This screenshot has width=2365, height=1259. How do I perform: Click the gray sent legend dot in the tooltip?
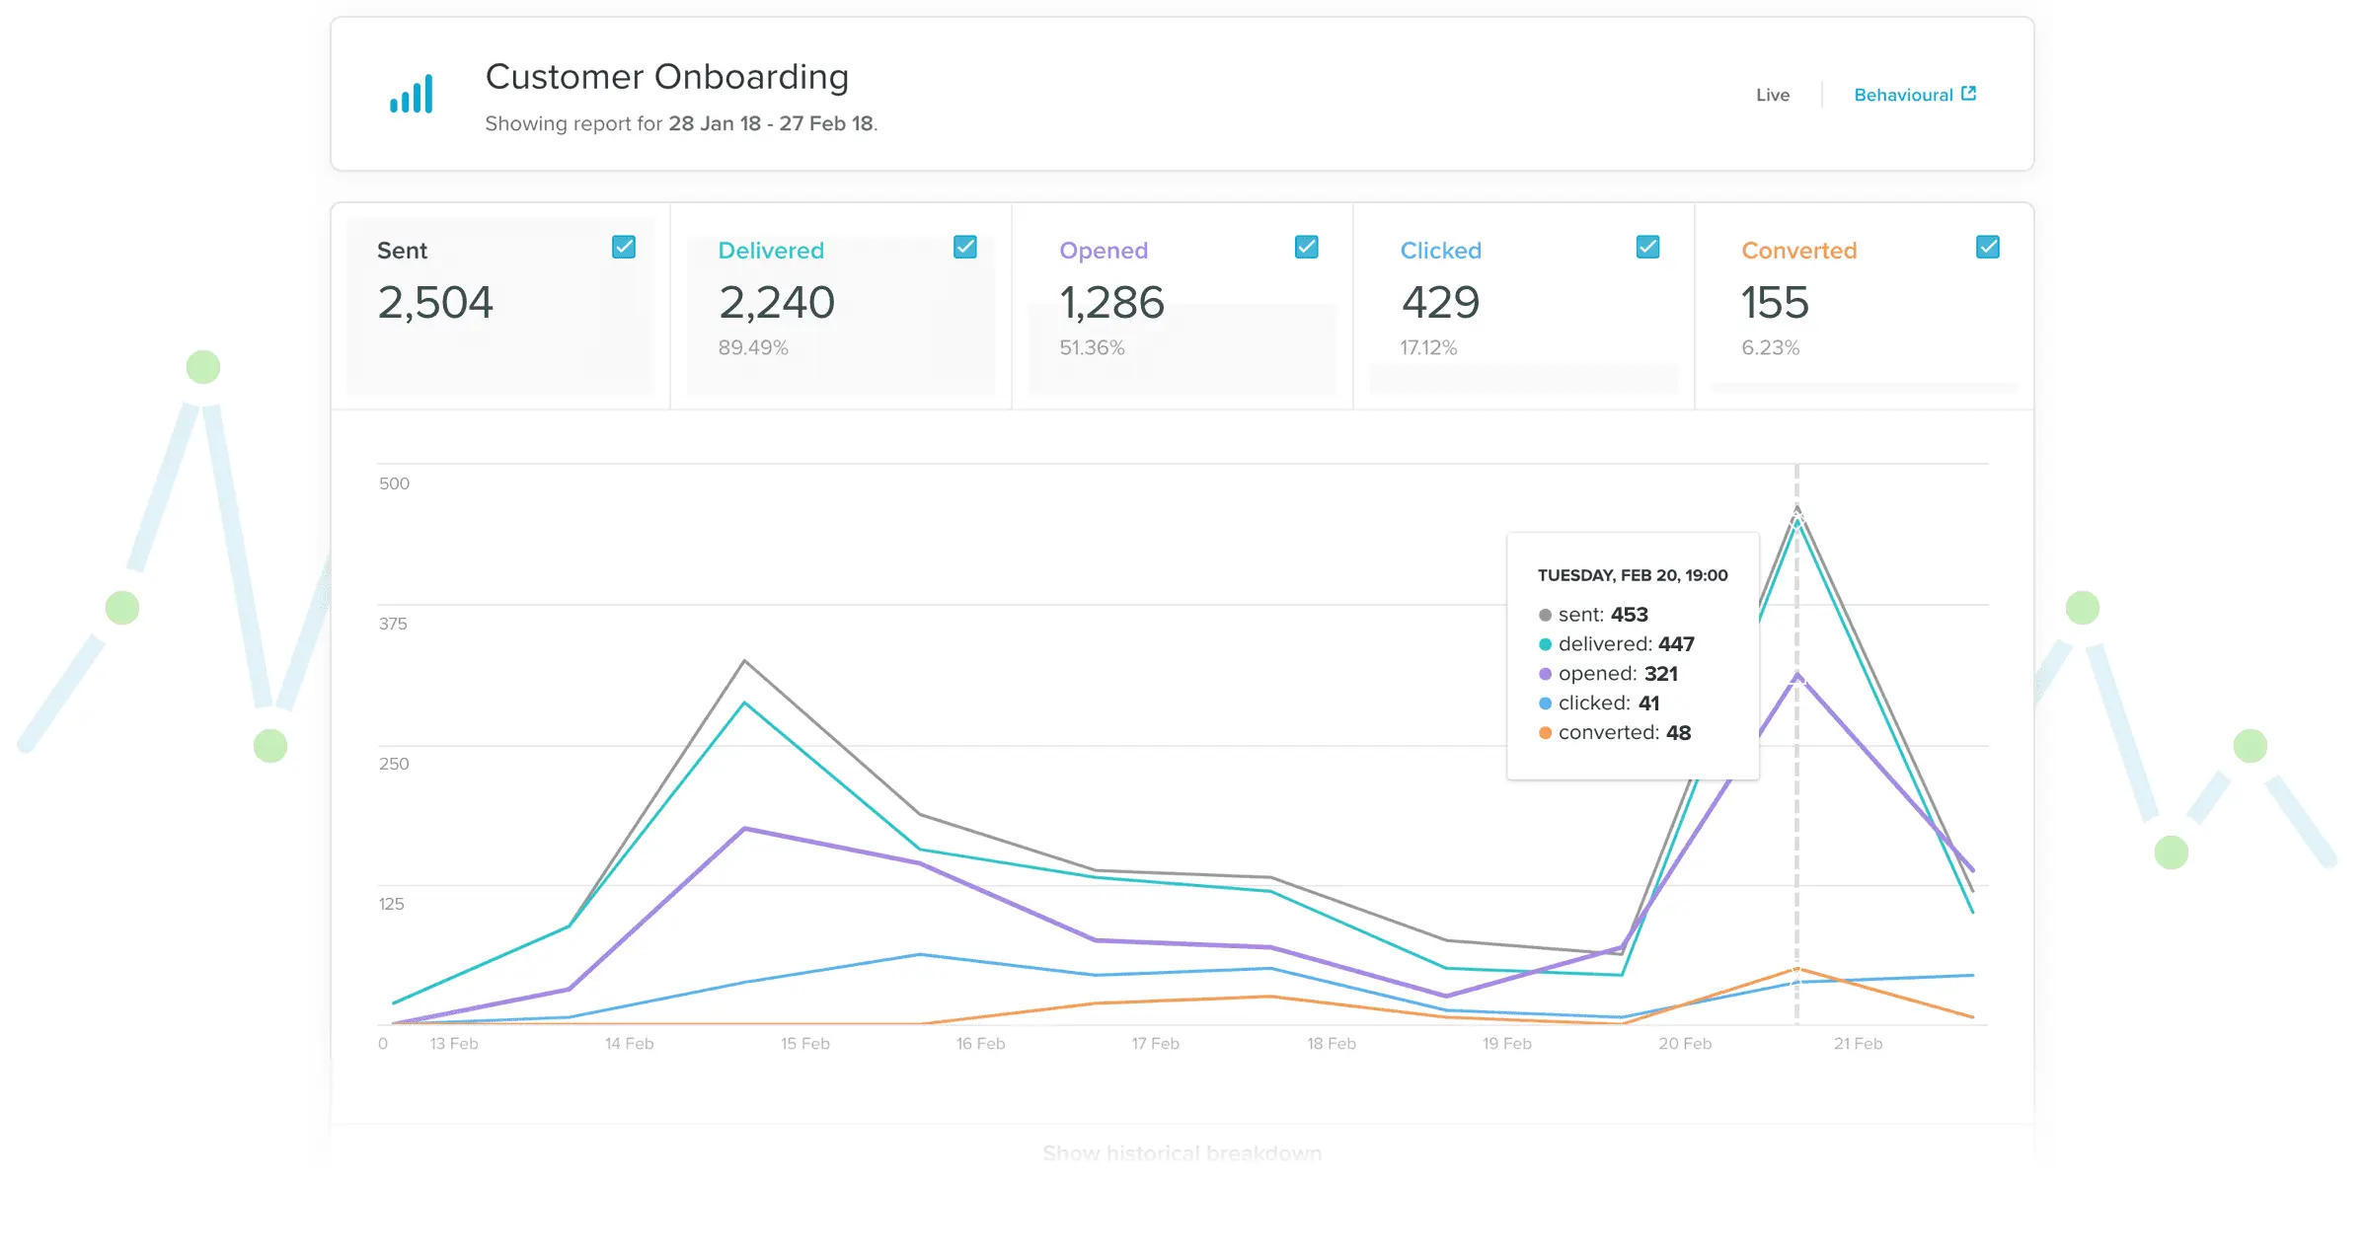point(1544,614)
